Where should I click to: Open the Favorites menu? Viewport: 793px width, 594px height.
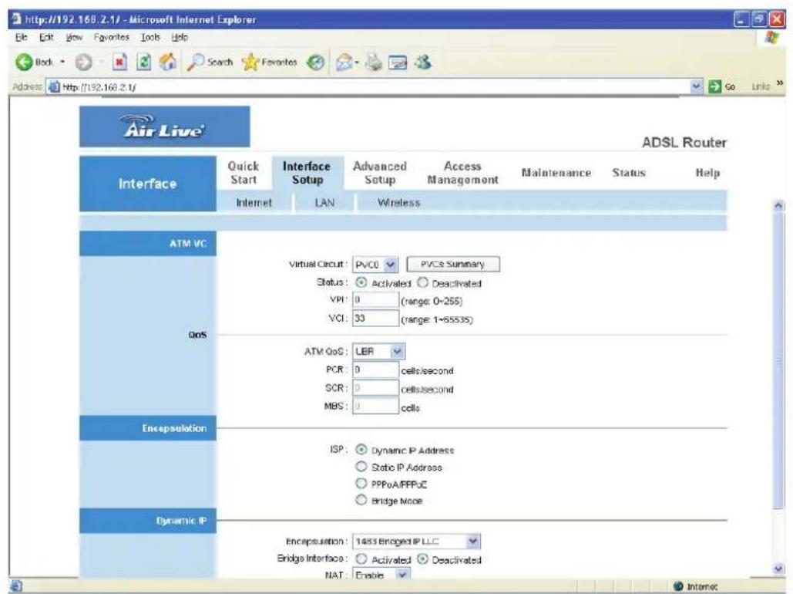pos(111,38)
